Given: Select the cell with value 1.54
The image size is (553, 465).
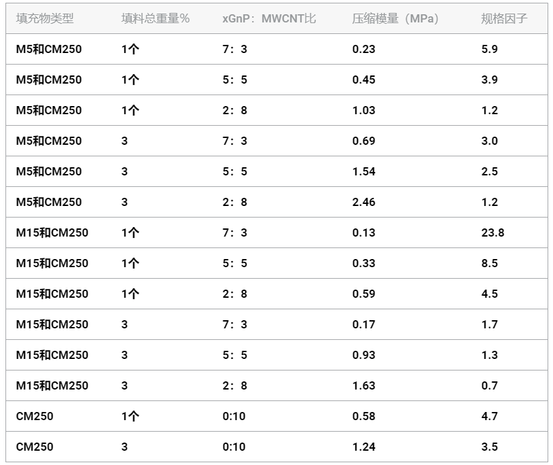Looking at the screenshot, I should pyautogui.click(x=364, y=171).
